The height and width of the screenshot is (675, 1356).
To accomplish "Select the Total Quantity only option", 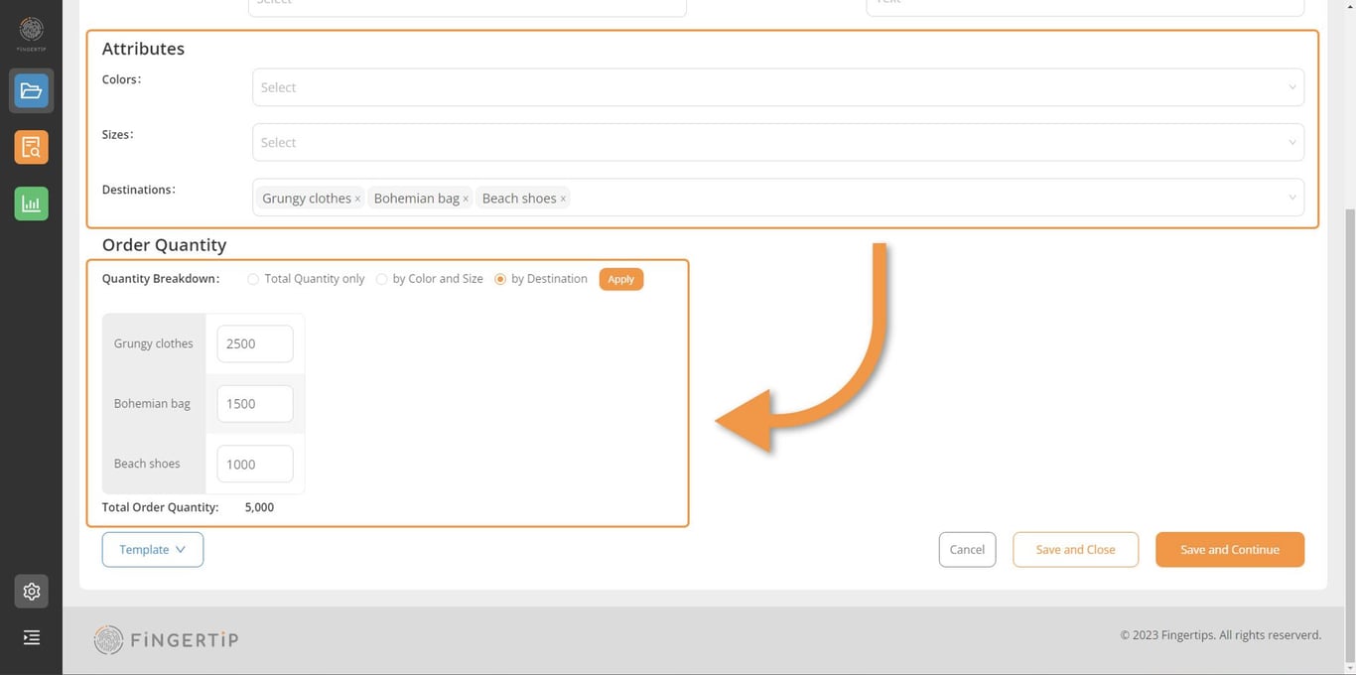I will (x=253, y=279).
